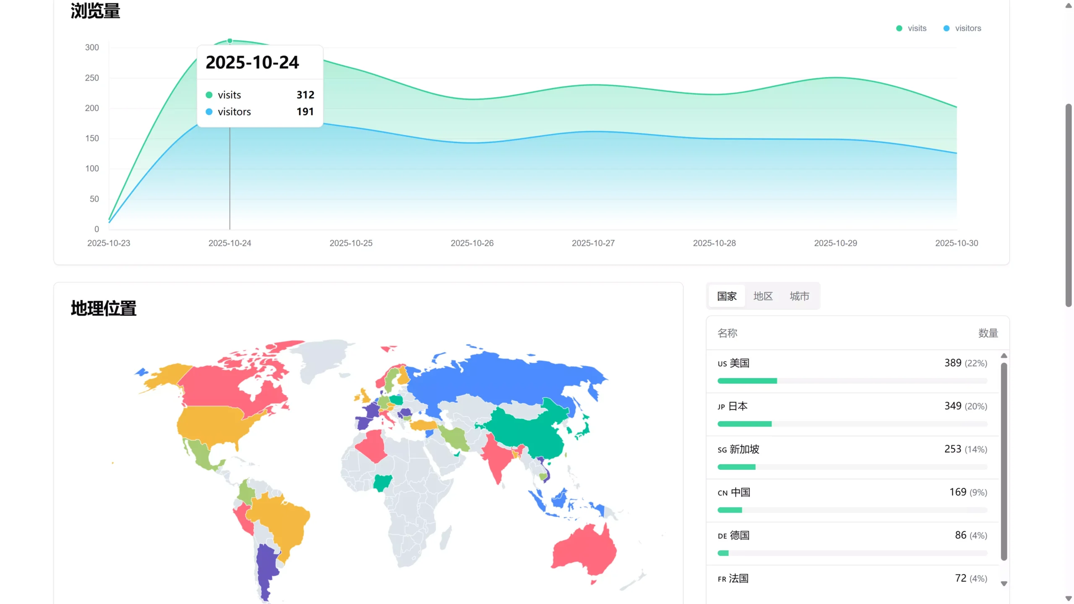Click the page scrollbar up arrow
The width and height of the screenshot is (1074, 604).
pyautogui.click(x=1069, y=5)
